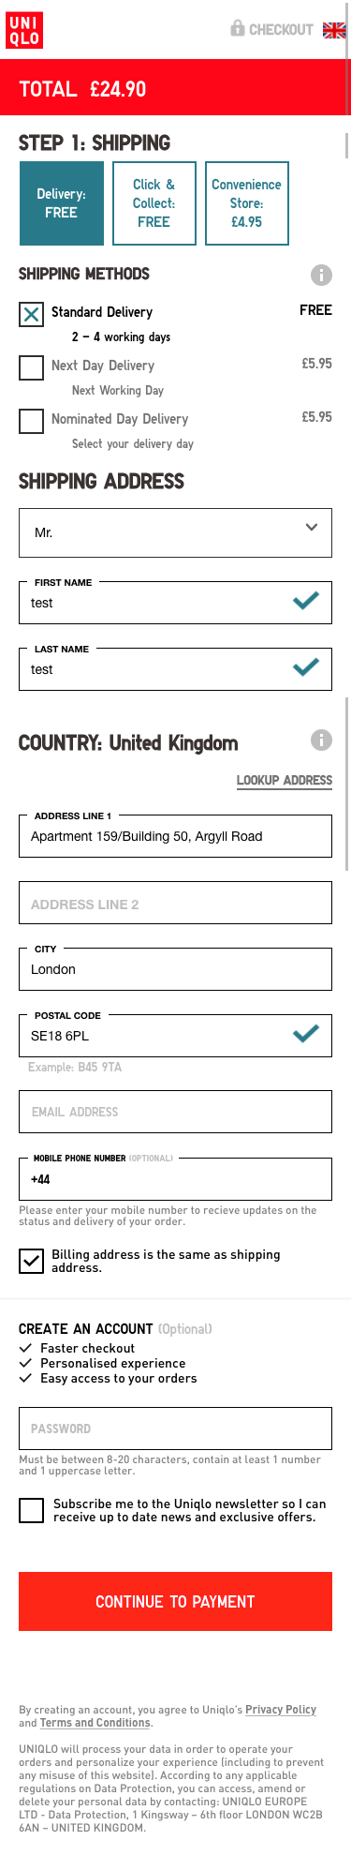Open the country info icon
This screenshot has height=1855, width=351.
(321, 741)
